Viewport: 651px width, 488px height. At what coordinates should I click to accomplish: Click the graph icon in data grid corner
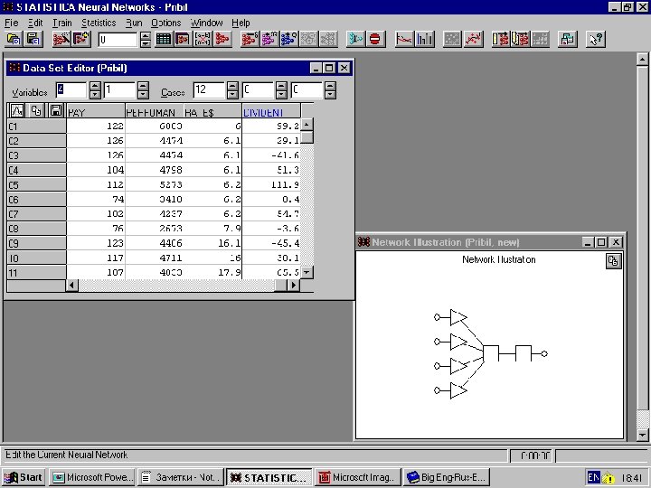pyautogui.click(x=17, y=110)
